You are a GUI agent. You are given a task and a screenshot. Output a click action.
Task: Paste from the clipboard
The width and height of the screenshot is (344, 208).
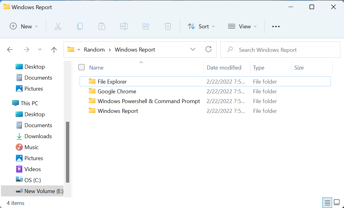tap(102, 26)
